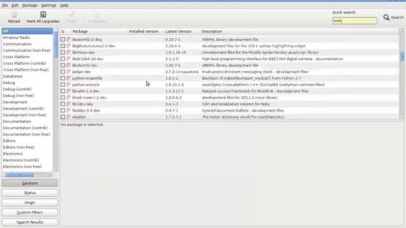Toggle checkbox for libdc1394-22-doc
Viewport: 406px width, 228px height.
(63, 59)
